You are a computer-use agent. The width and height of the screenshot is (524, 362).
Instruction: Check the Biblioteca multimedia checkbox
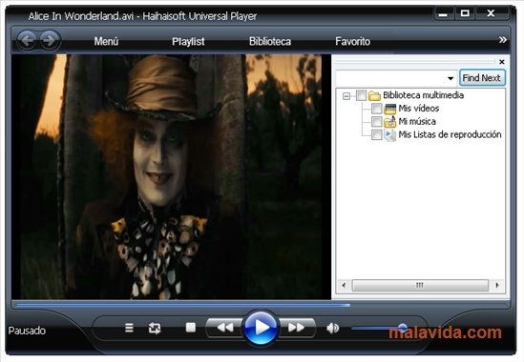(361, 95)
